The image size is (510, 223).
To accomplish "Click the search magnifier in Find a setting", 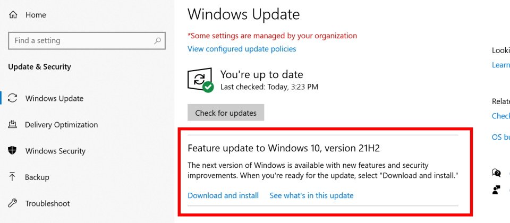I will tap(157, 41).
